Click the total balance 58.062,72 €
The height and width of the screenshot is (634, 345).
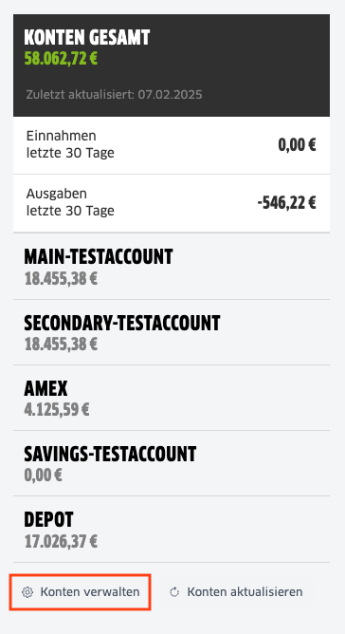tap(61, 59)
